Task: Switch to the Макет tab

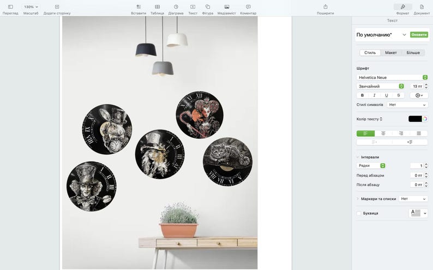Action: [x=391, y=53]
